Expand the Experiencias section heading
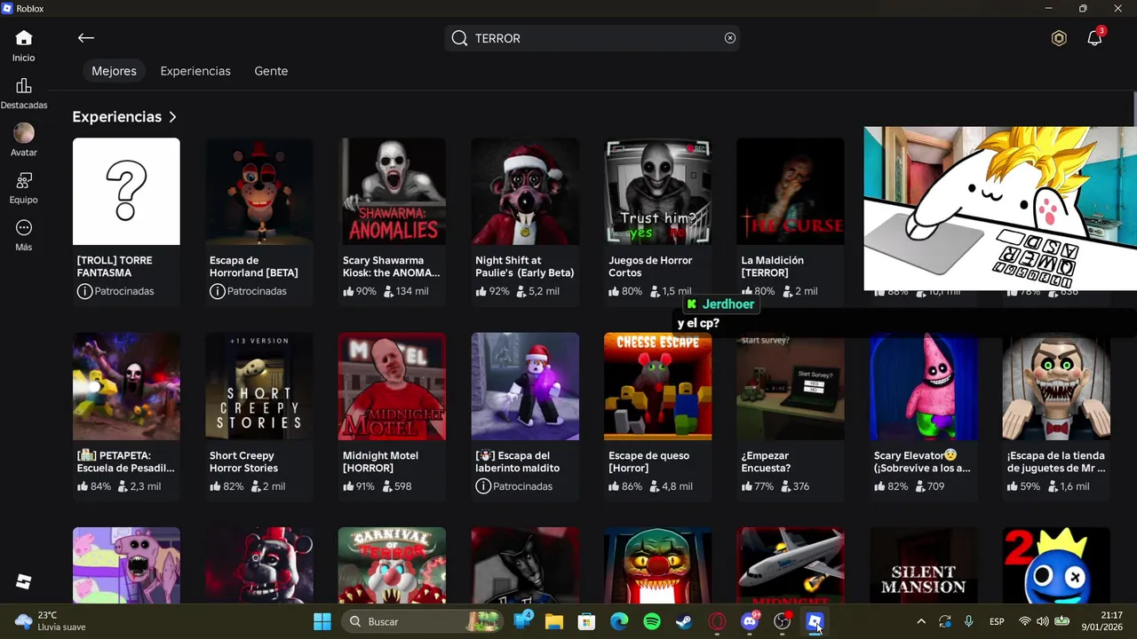Image resolution: width=1137 pixels, height=639 pixels. coord(124,117)
